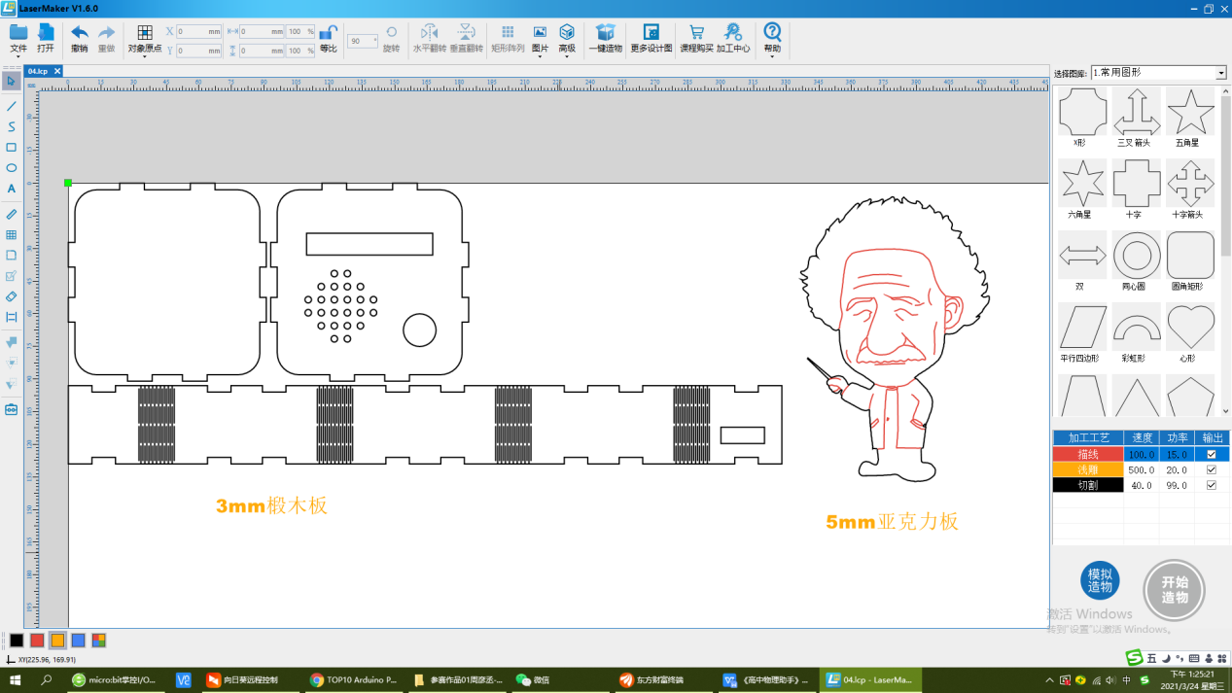Choose the 同心圆 concentric circle thumbnail
This screenshot has height=693, width=1232.
point(1136,256)
